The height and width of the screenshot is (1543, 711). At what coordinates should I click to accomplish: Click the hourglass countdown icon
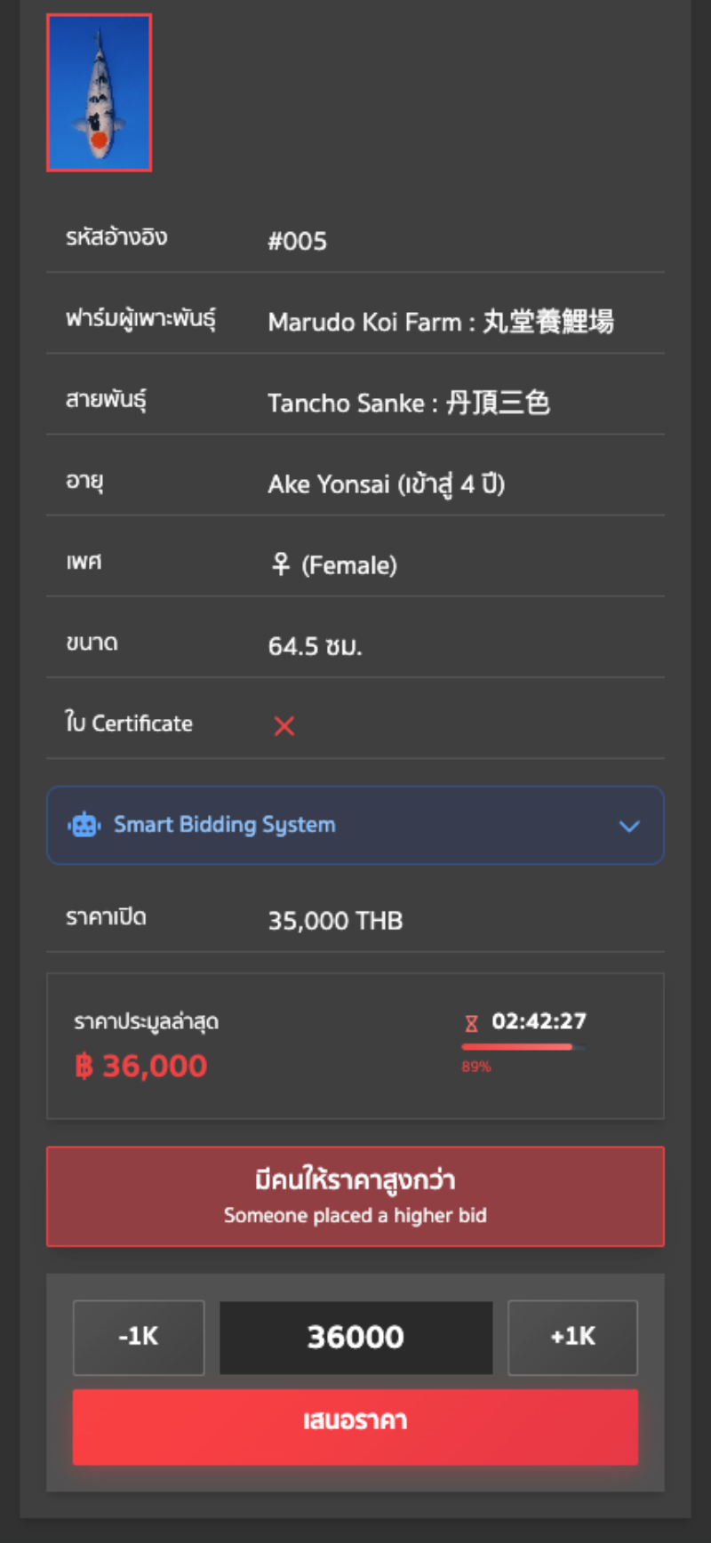point(471,1023)
